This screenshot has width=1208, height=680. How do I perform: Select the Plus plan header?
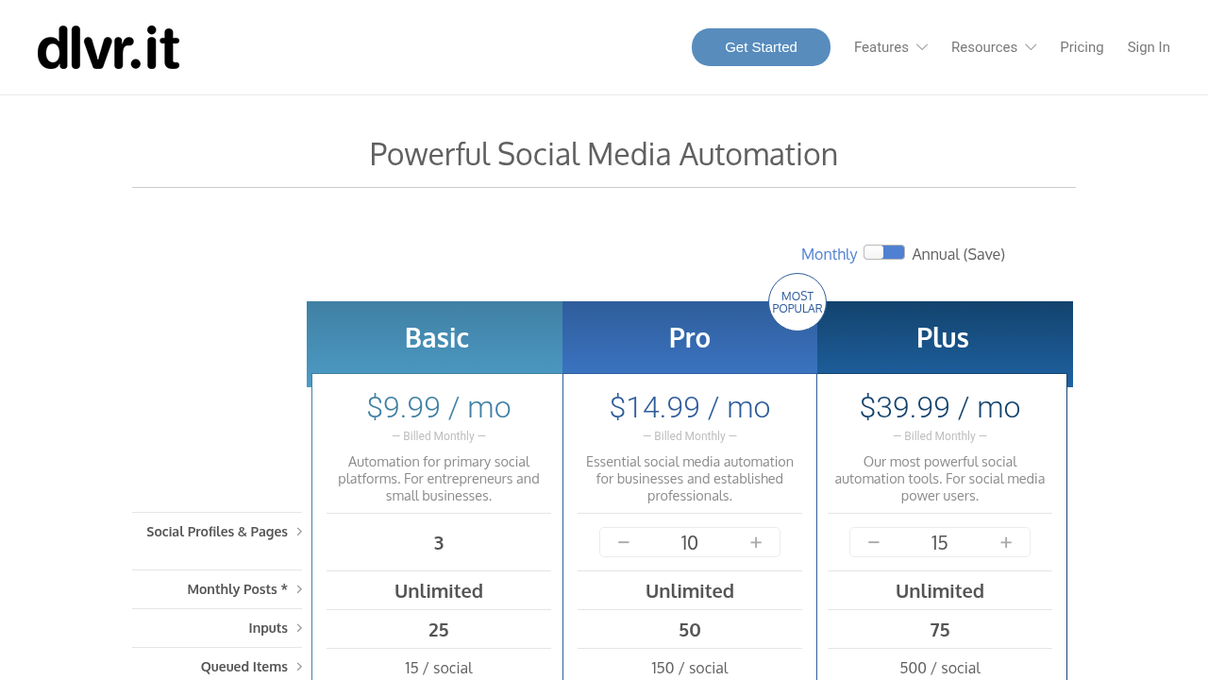943,338
